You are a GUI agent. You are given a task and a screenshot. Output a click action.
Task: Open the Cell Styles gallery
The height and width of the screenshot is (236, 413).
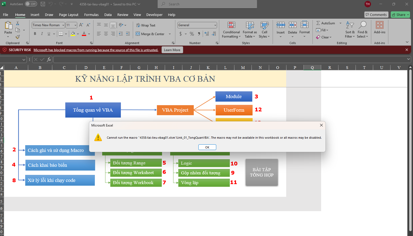(264, 30)
